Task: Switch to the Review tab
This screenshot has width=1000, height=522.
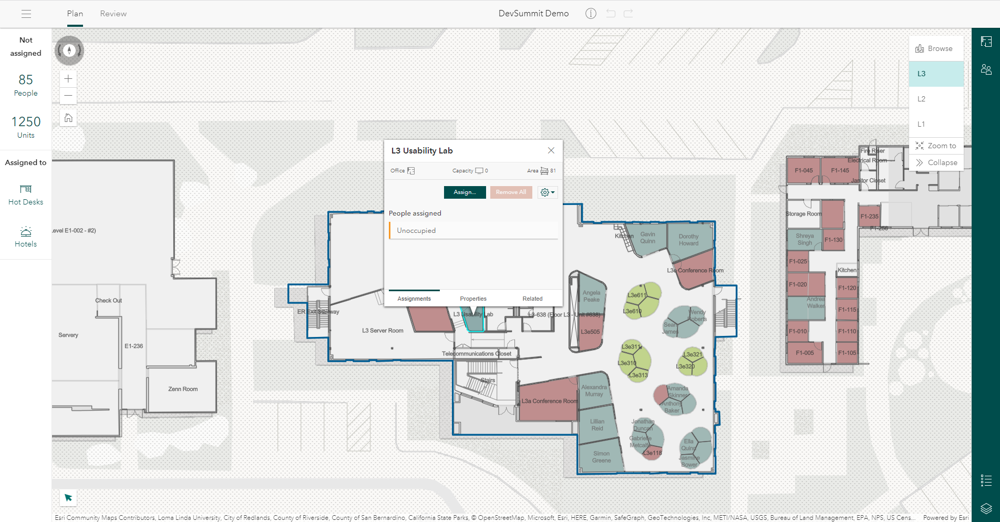Action: coord(114,14)
